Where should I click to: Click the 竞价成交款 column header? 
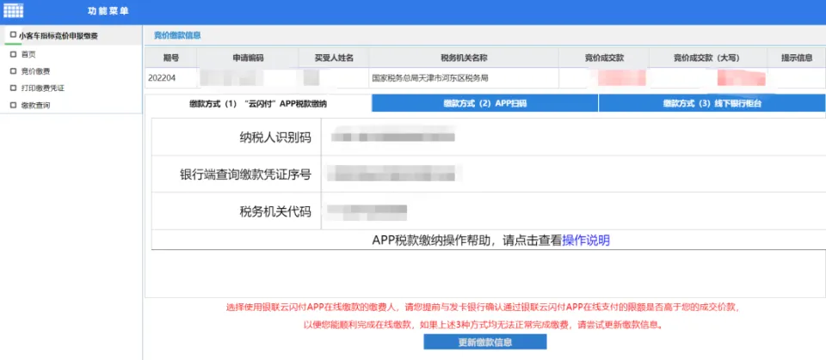[603, 58]
